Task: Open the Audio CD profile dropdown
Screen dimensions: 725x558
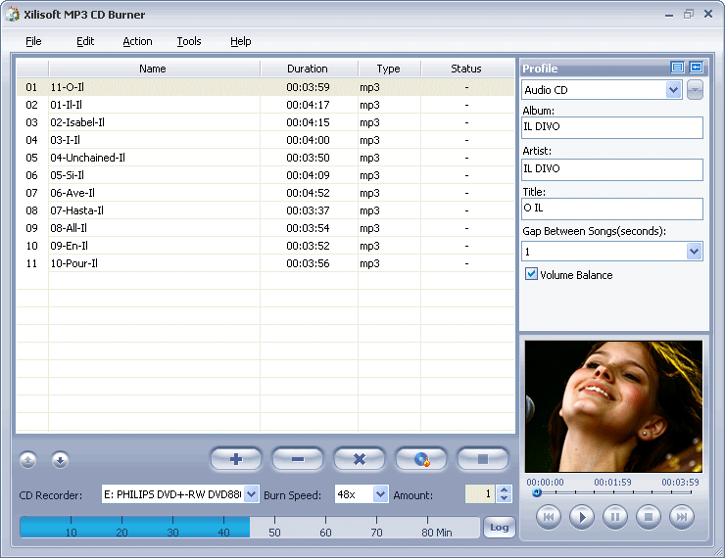Action: [673, 90]
